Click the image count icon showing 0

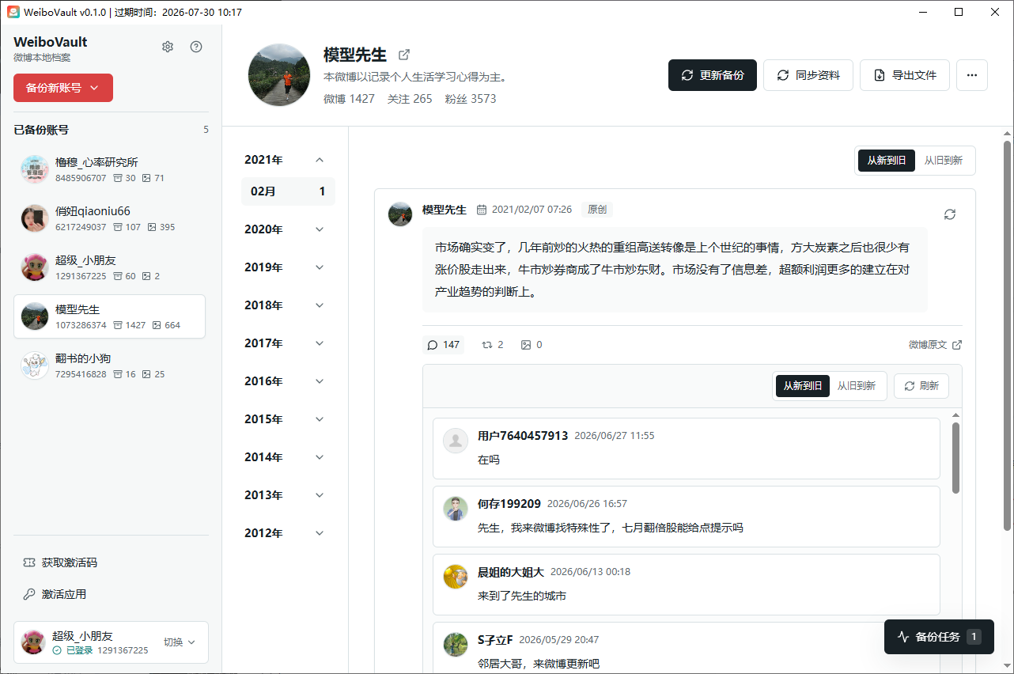click(x=526, y=345)
